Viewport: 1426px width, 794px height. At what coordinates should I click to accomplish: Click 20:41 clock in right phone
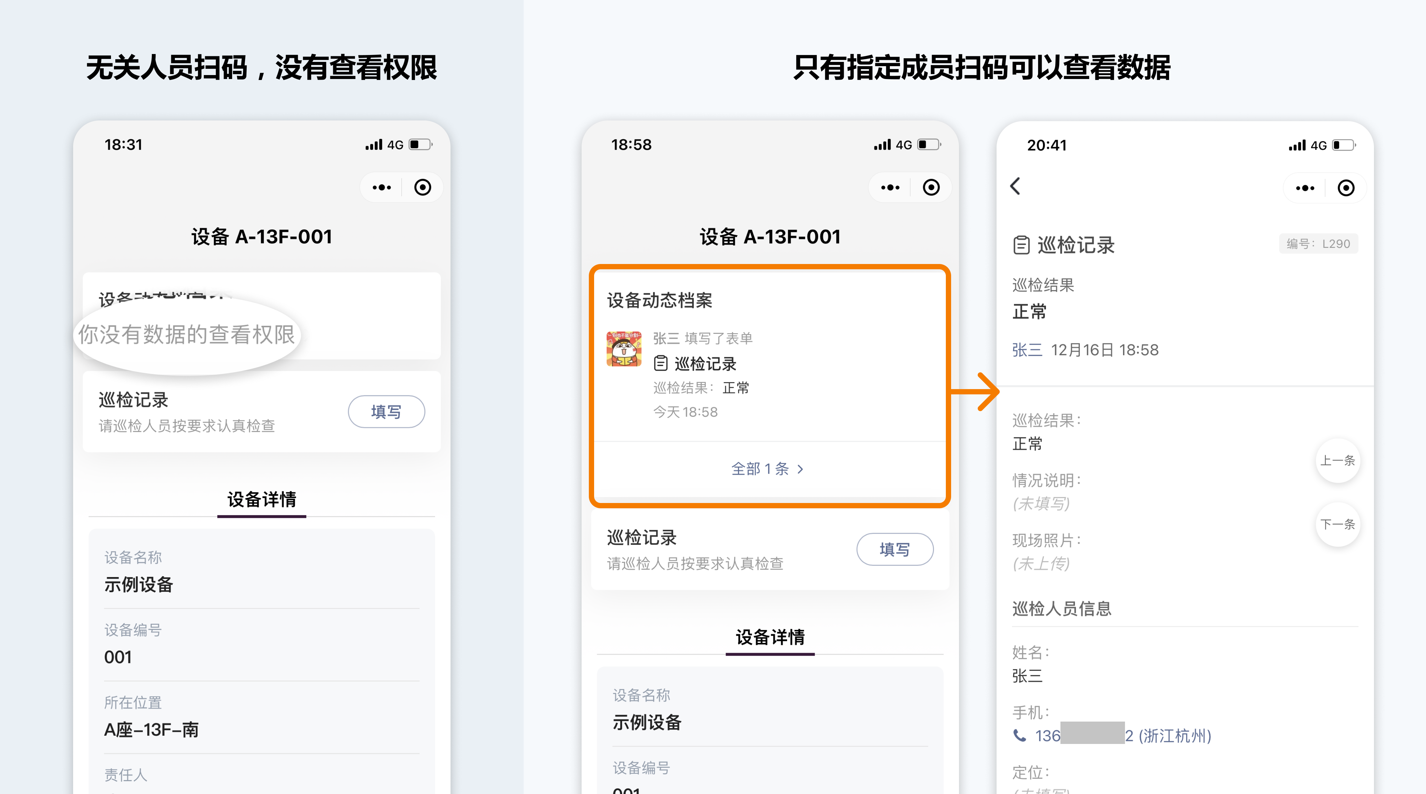point(1047,145)
